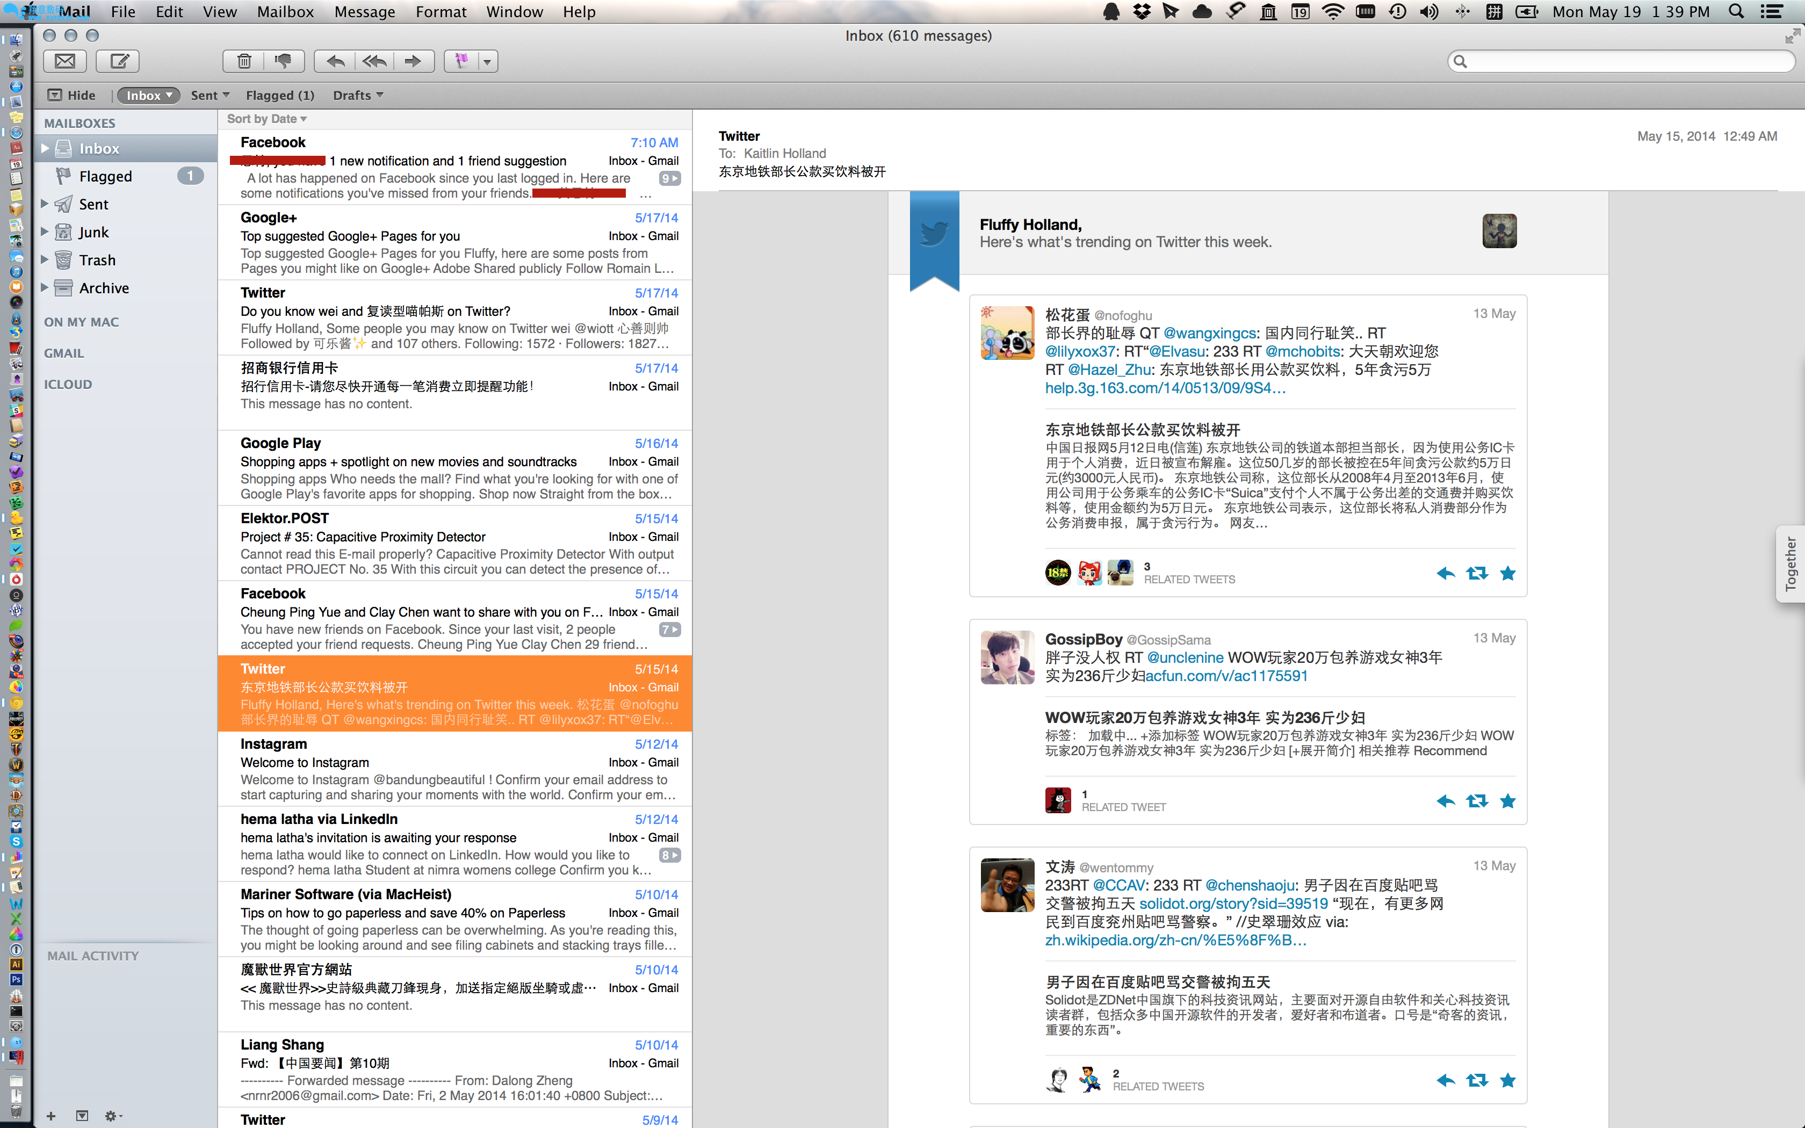Retweet the 松花蛋 tweet
Image resolution: width=1805 pixels, height=1128 pixels.
[1476, 573]
